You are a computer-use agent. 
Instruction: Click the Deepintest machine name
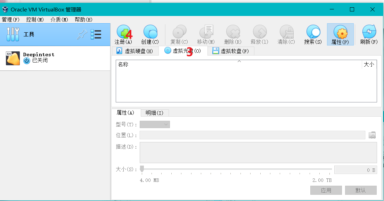39,55
